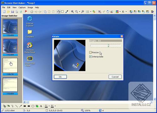Select the Arrow line drawing tool
This screenshot has height=113, width=157.
tap(21, 106)
